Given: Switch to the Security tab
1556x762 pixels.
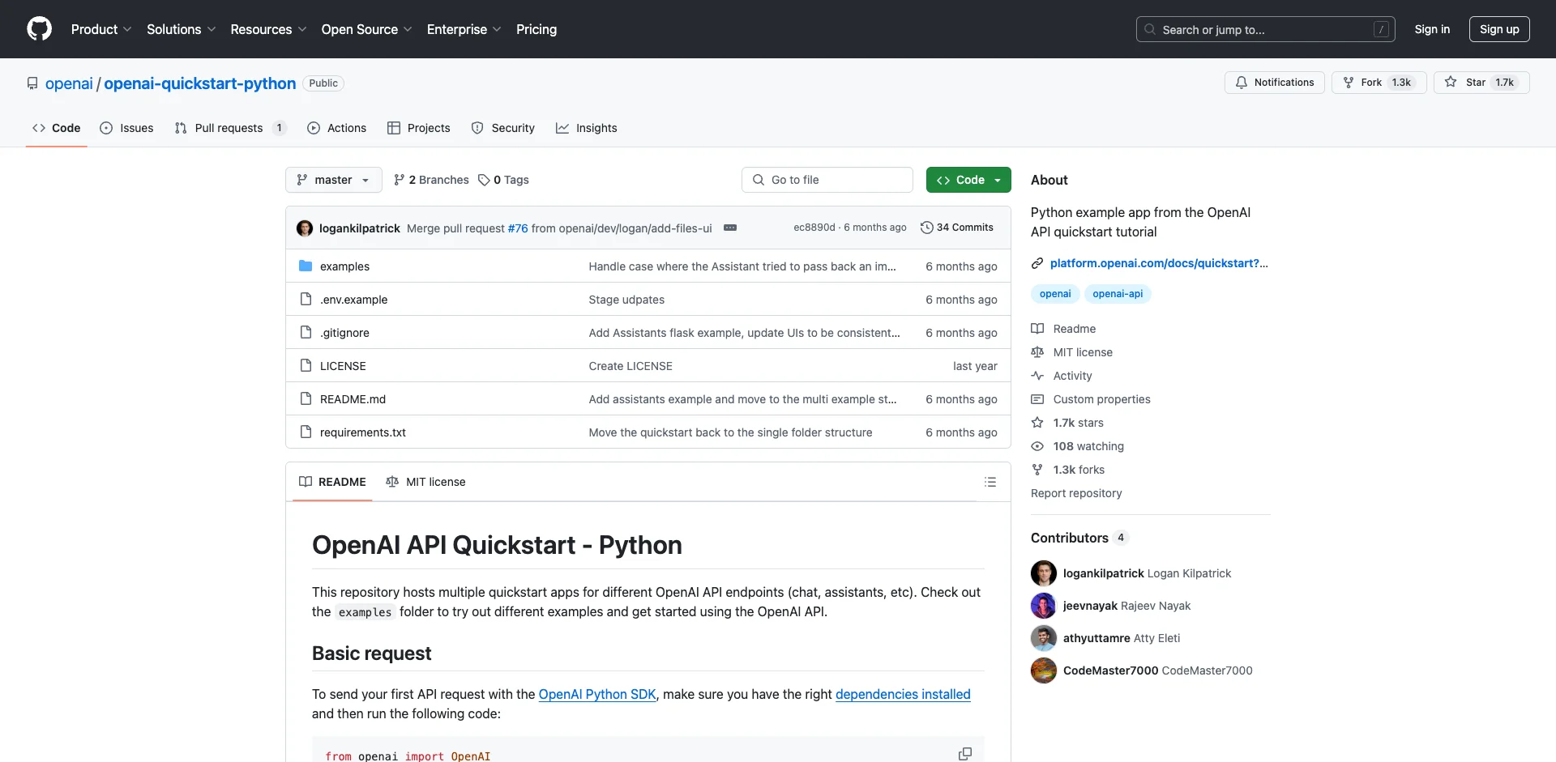Looking at the screenshot, I should click(502, 128).
